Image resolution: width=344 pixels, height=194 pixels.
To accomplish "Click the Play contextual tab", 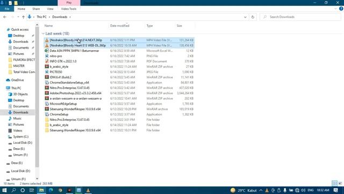I will pyautogui.click(x=69, y=3).
